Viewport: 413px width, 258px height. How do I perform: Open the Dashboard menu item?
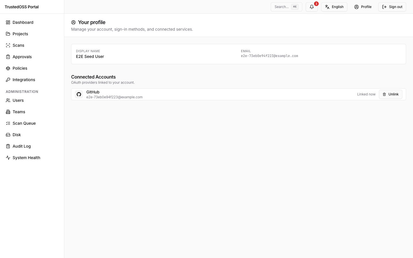[x=32, y=22]
